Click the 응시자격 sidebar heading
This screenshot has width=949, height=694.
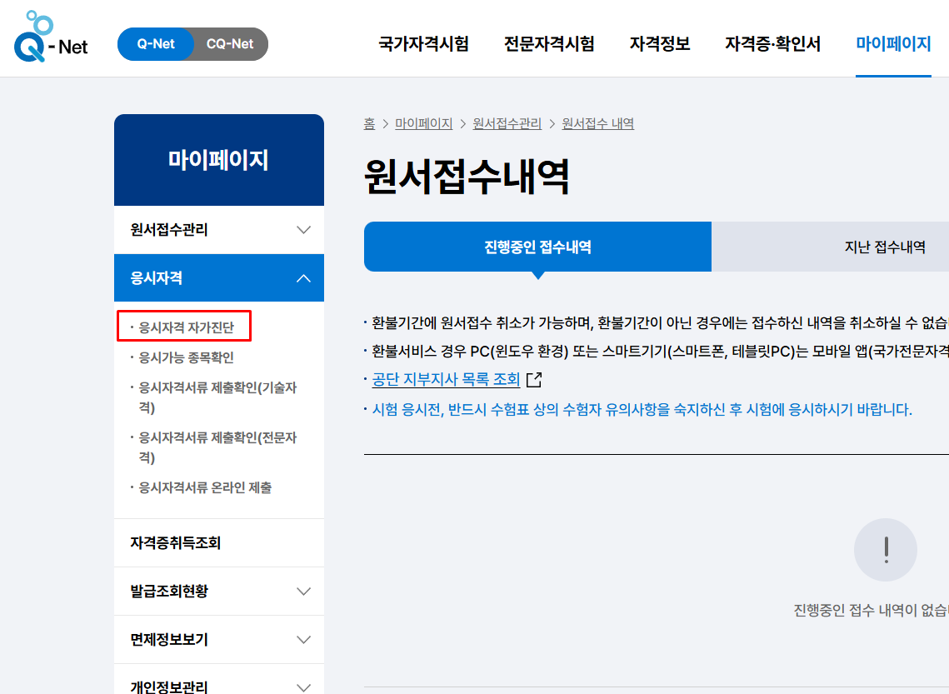(156, 278)
